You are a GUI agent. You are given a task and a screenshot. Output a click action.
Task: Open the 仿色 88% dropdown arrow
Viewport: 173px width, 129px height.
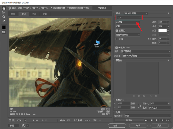168,26
